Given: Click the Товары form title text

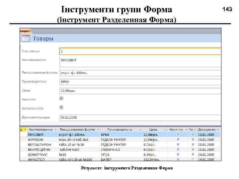Looking at the screenshot, I should tap(43, 38).
